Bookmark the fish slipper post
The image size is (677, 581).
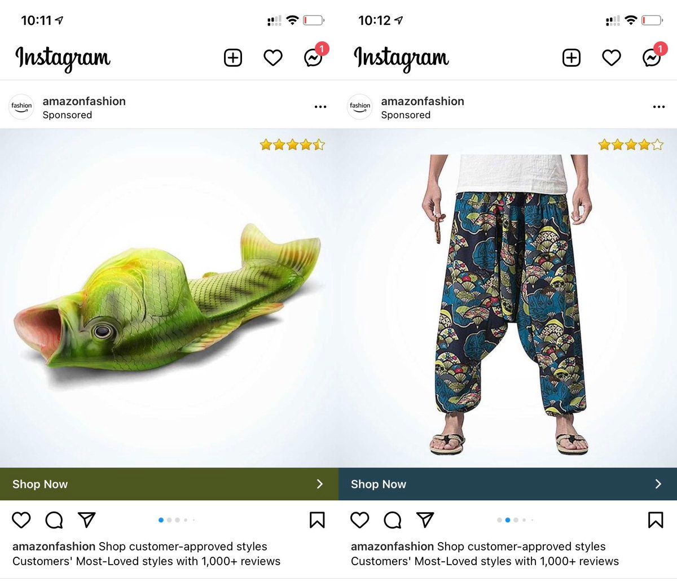pyautogui.click(x=317, y=519)
